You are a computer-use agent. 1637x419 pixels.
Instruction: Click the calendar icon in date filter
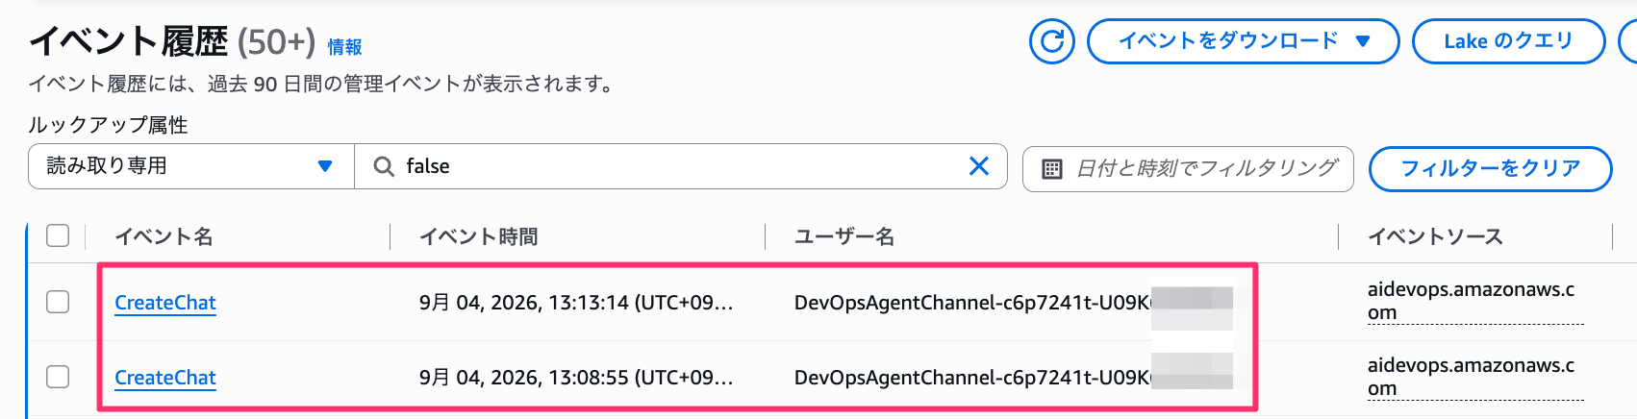(x=1052, y=169)
